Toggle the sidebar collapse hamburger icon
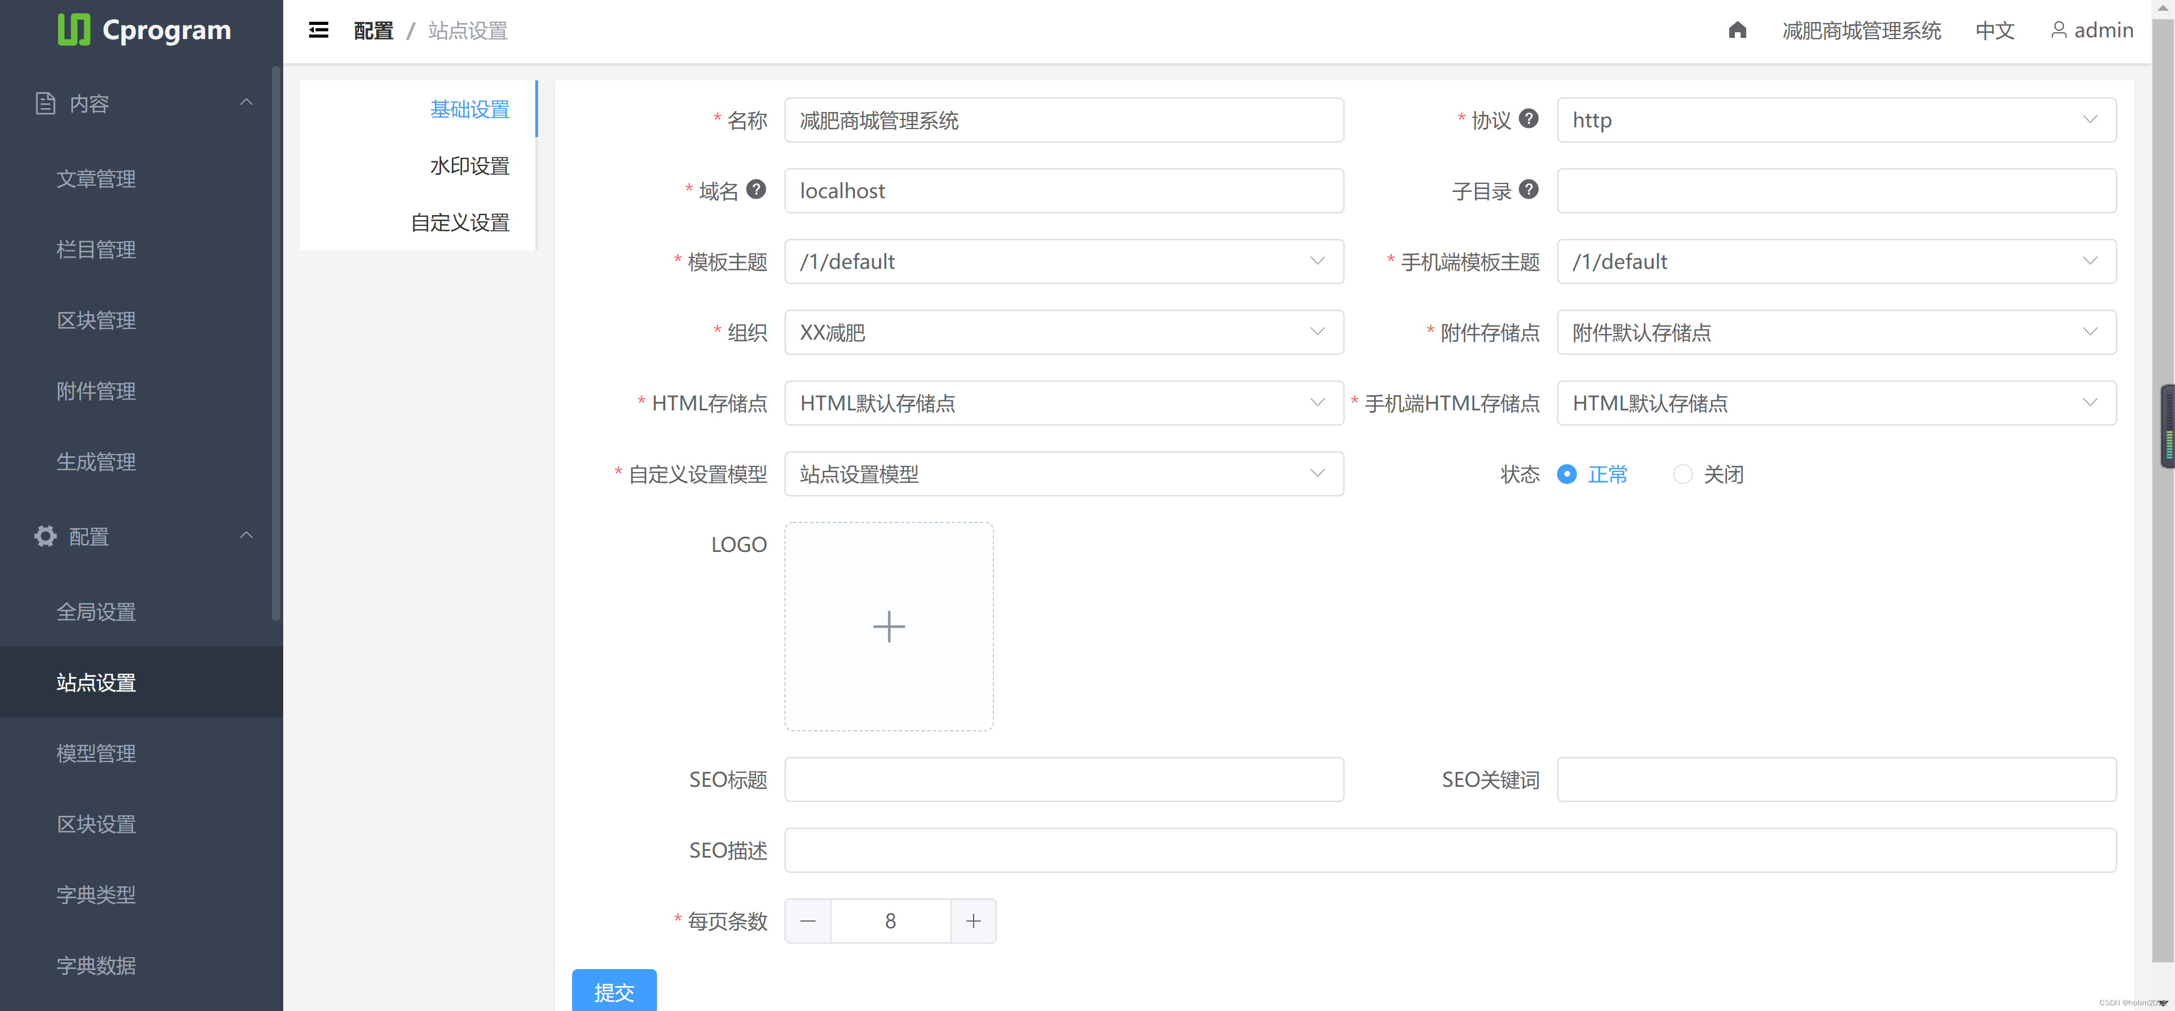The image size is (2175, 1011). click(x=318, y=31)
